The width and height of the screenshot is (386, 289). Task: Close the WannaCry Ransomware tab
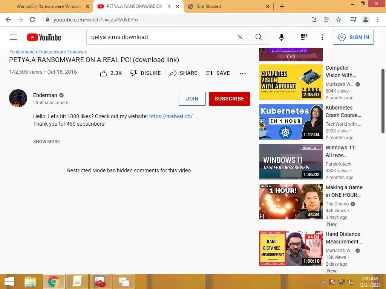(87, 6)
